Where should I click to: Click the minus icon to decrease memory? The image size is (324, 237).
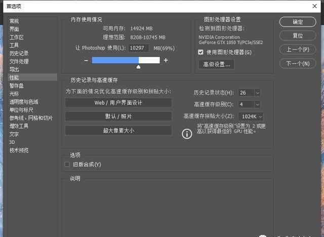coord(86,60)
